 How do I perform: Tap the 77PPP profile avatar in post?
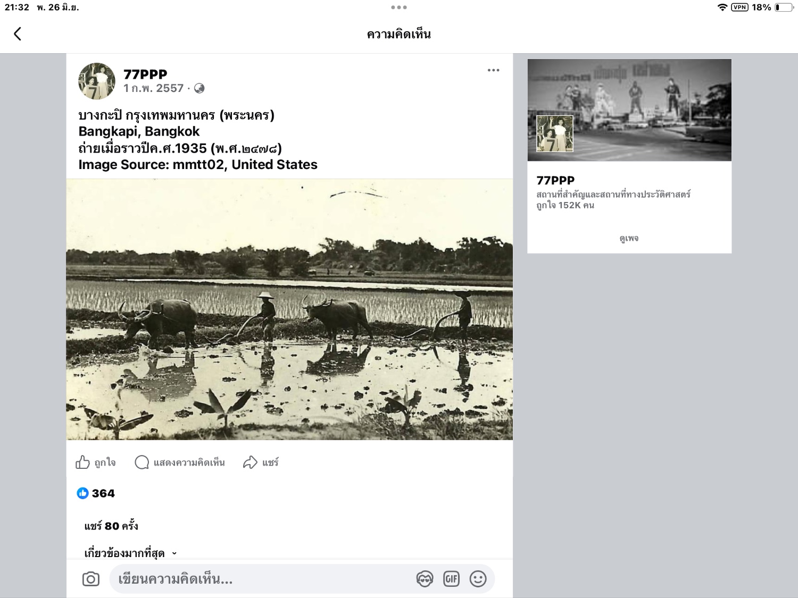click(x=97, y=81)
